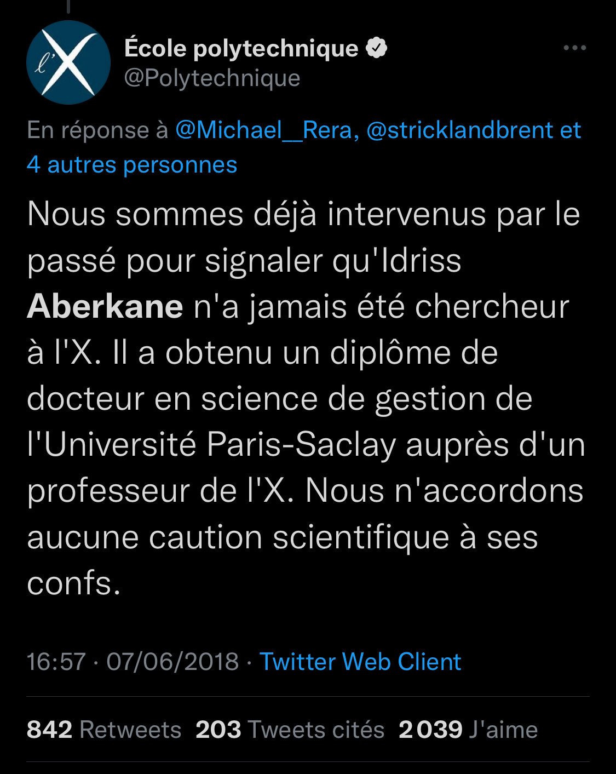Screen dimensions: 616x774
Task: View who liked via 2 039 J'aime
Action: pos(468,730)
